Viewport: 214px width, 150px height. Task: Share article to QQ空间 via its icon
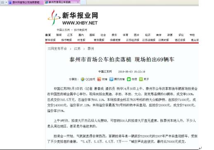(83, 79)
